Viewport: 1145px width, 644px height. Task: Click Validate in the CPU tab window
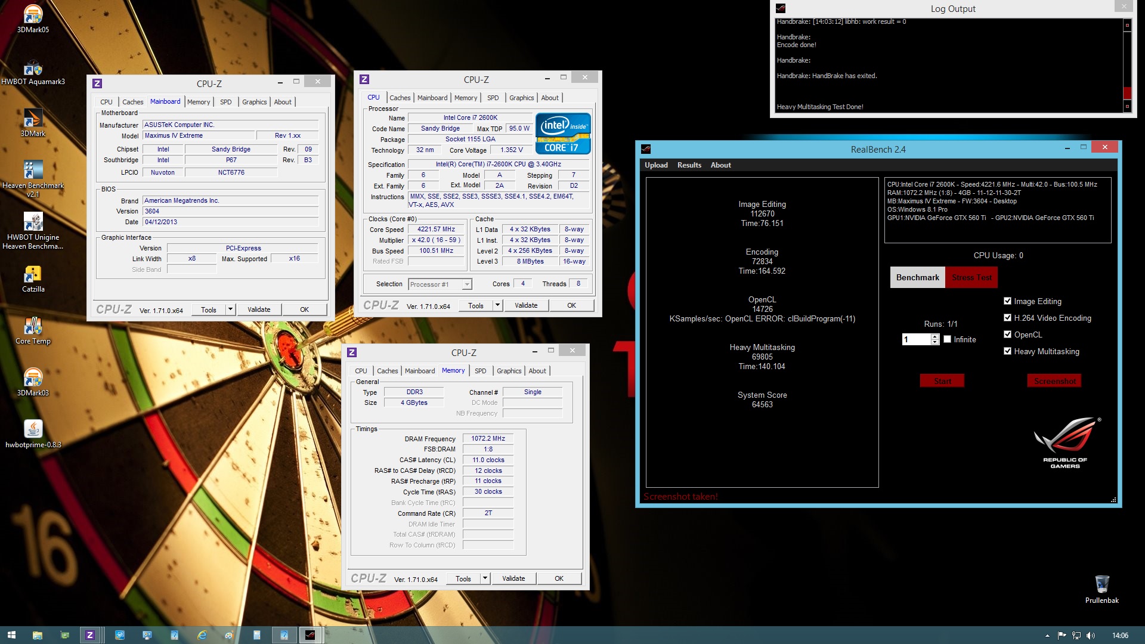point(526,305)
